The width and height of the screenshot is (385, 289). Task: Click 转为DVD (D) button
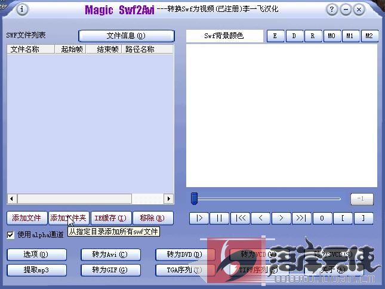tap(186, 254)
